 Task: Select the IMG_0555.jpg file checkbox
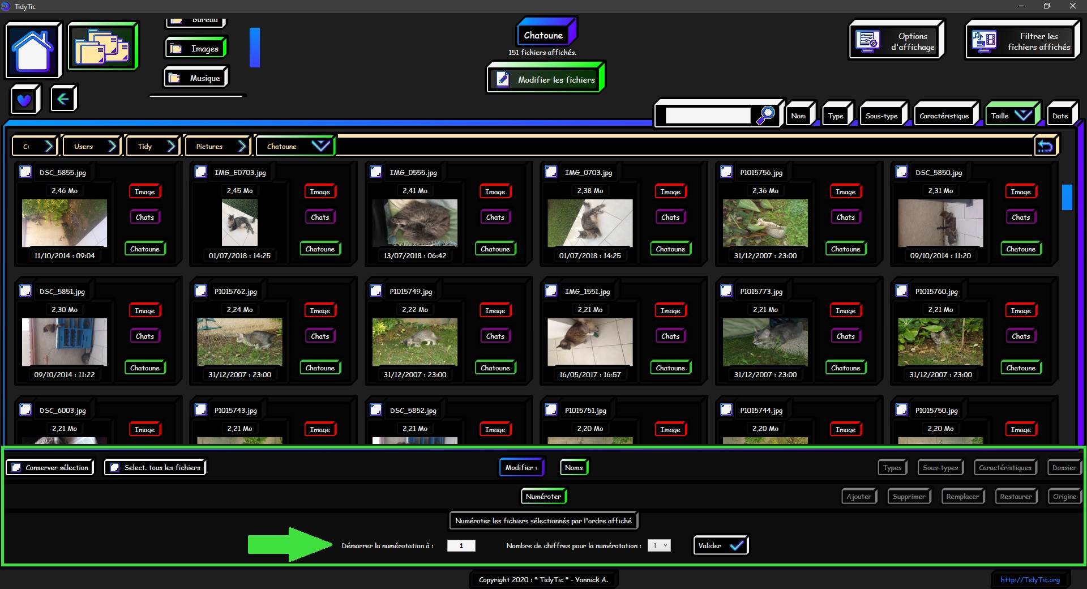click(376, 172)
